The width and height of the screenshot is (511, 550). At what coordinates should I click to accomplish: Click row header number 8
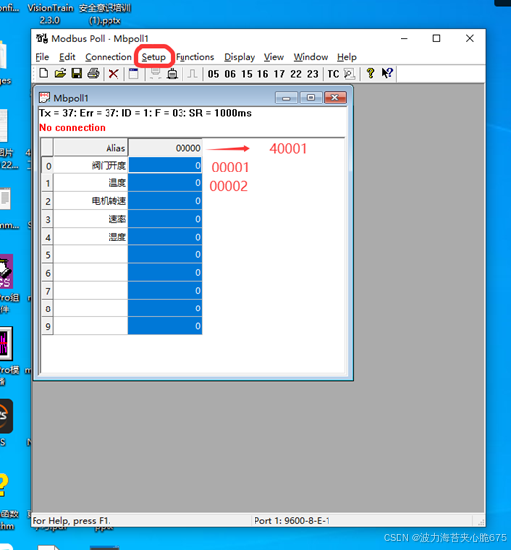pyautogui.click(x=48, y=309)
